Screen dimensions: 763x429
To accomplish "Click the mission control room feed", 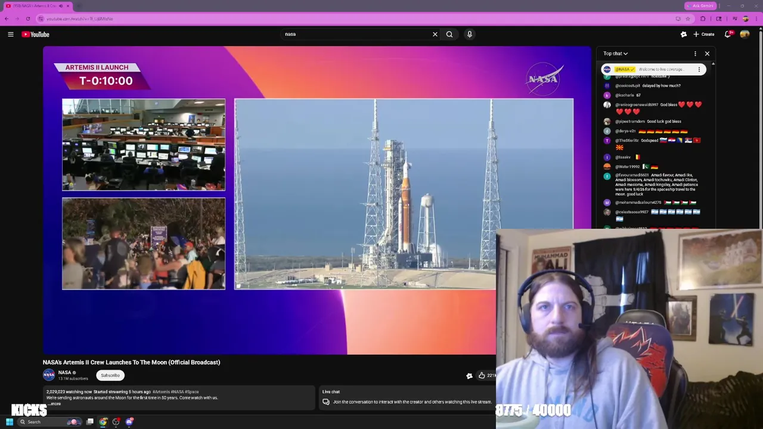I will tap(144, 145).
